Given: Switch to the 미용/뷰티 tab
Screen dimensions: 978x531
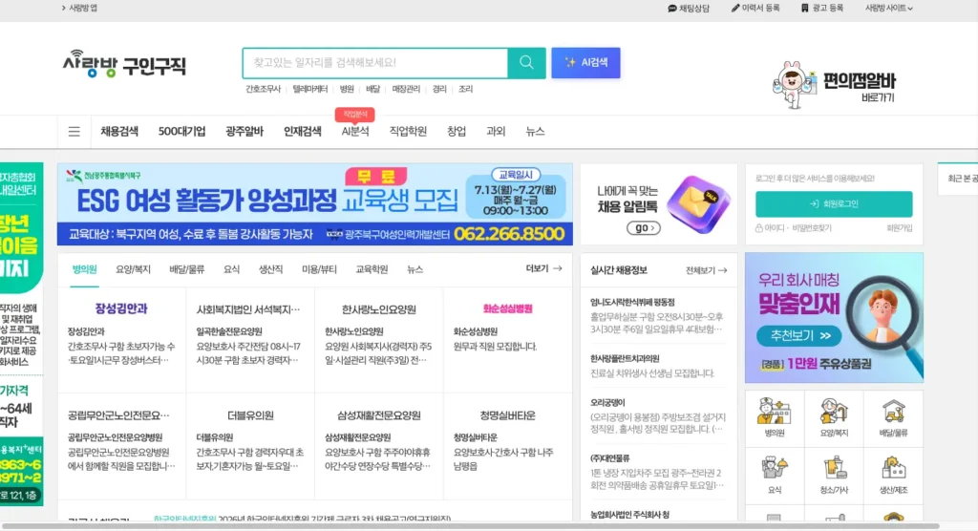Looking at the screenshot, I should tap(319, 269).
